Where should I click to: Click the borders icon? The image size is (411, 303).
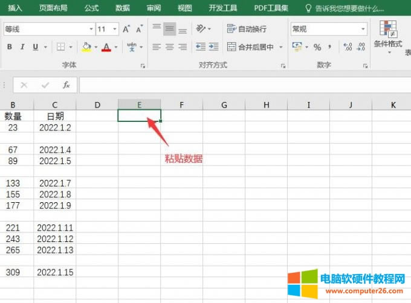[x=60, y=47]
